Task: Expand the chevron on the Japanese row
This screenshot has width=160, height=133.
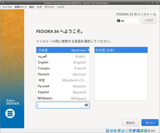Action: coord(88,50)
